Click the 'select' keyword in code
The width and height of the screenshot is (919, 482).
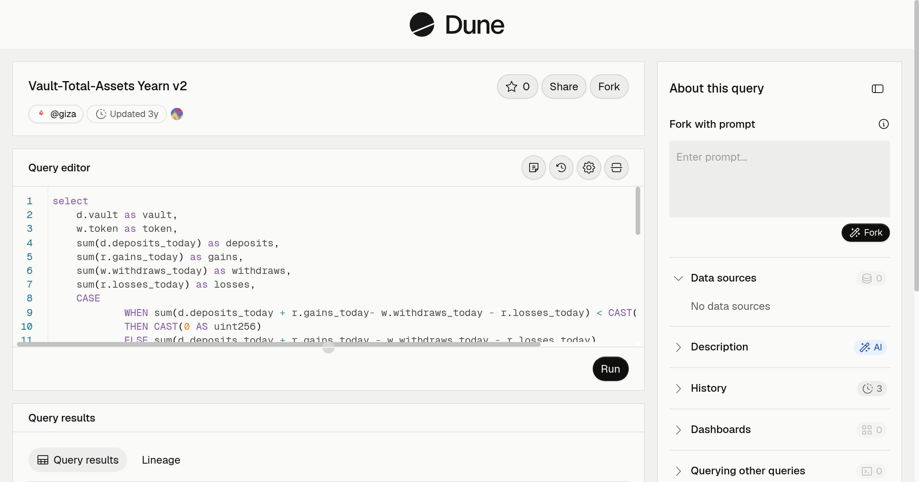pos(70,201)
